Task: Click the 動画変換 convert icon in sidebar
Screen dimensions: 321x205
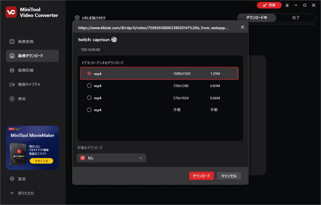Action: click(12, 42)
